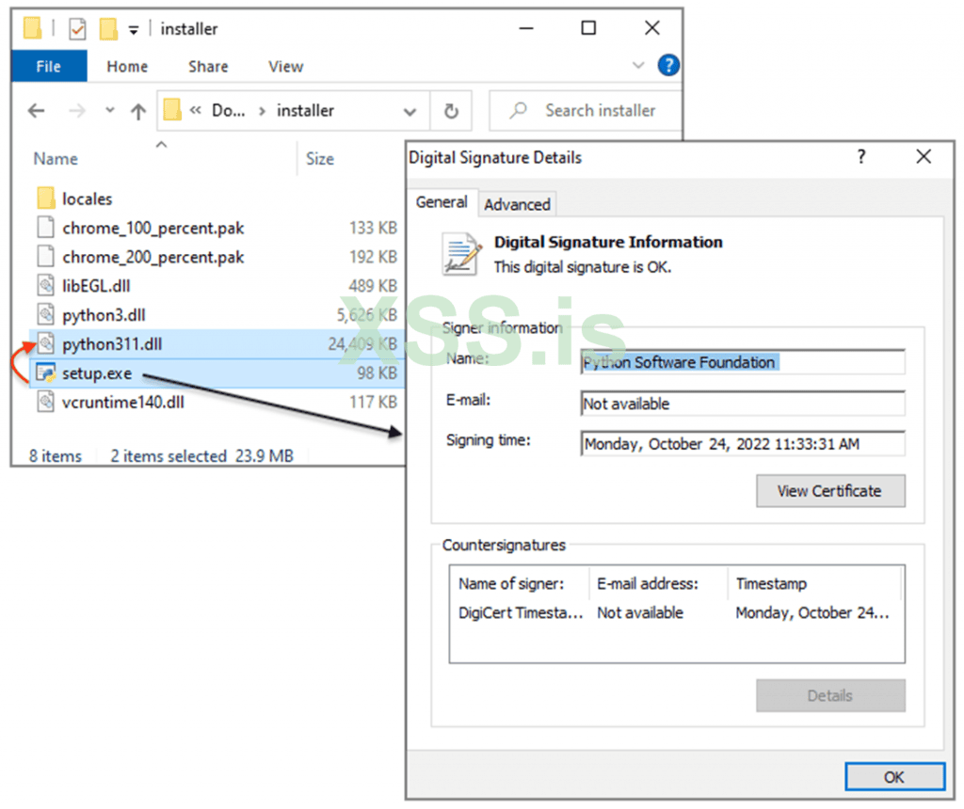Click the signer Name field
The height and width of the screenshot is (809, 964).
point(743,362)
